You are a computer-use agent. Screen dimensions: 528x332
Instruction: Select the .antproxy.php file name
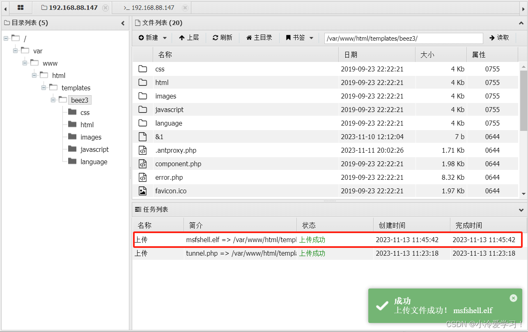176,150
